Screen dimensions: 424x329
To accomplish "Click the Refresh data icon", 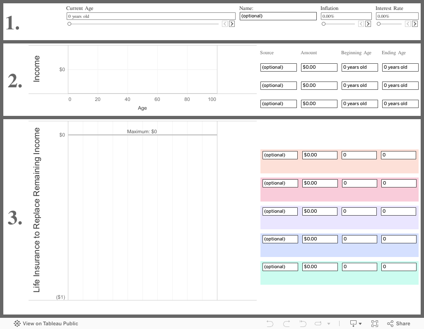I will (318, 324).
